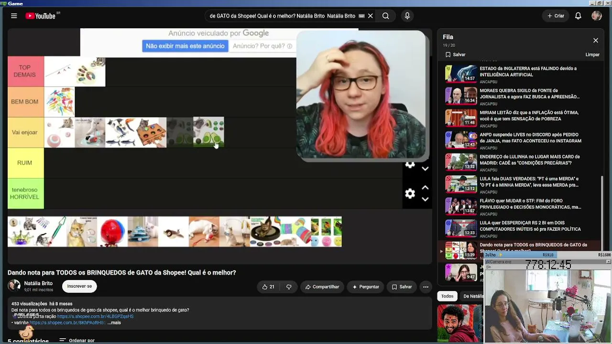
Task: Click the 12:43 queue video thumbnail
Action: (461, 140)
